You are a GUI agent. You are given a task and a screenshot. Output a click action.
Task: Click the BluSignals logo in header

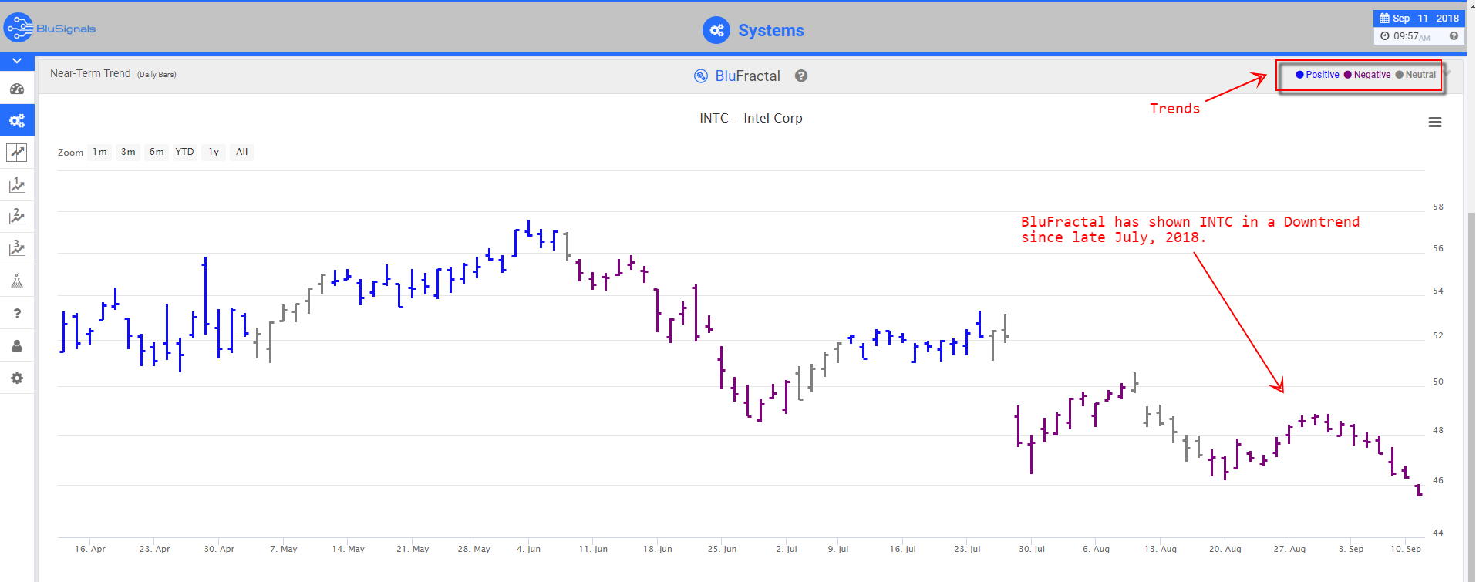[50, 29]
